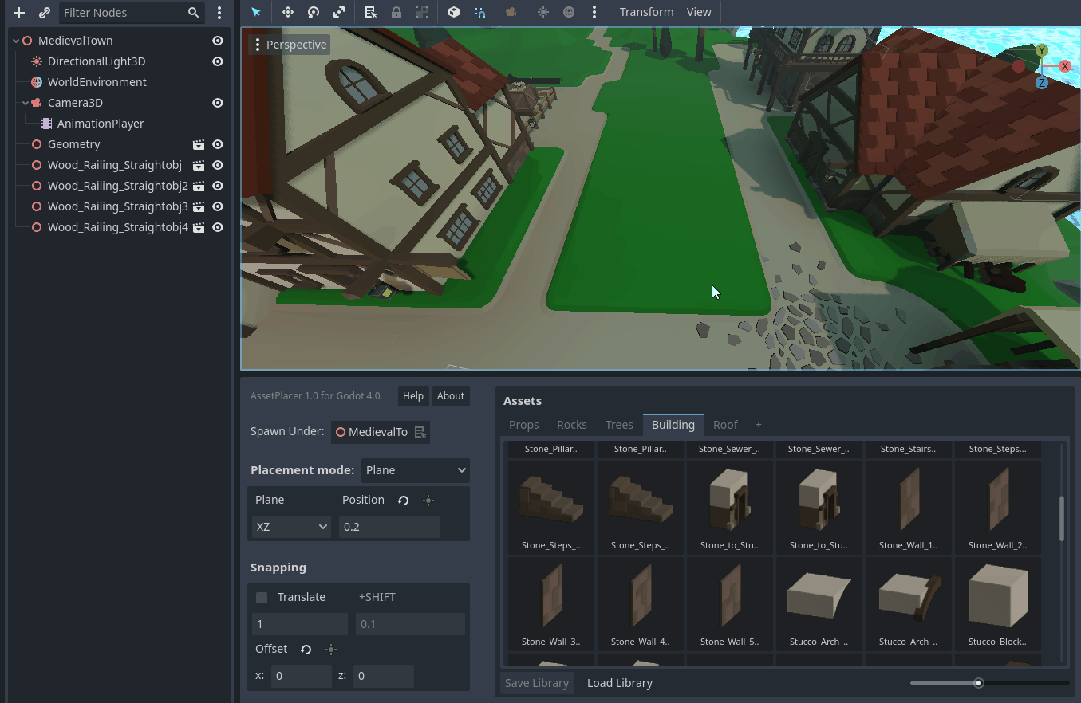Open the Perspective viewport menu
The image size is (1081, 703).
(x=290, y=45)
